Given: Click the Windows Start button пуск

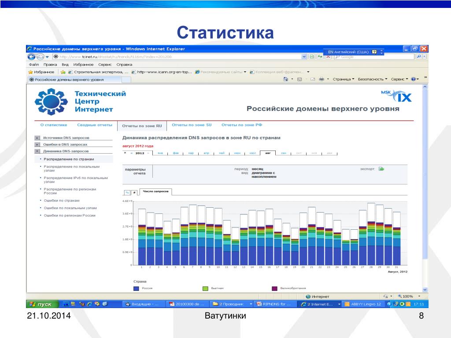Looking at the screenshot, I should pyautogui.click(x=43, y=304).
